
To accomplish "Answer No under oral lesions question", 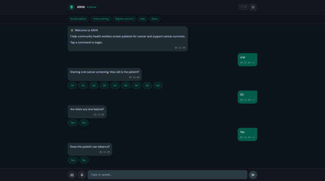I will [84, 123].
